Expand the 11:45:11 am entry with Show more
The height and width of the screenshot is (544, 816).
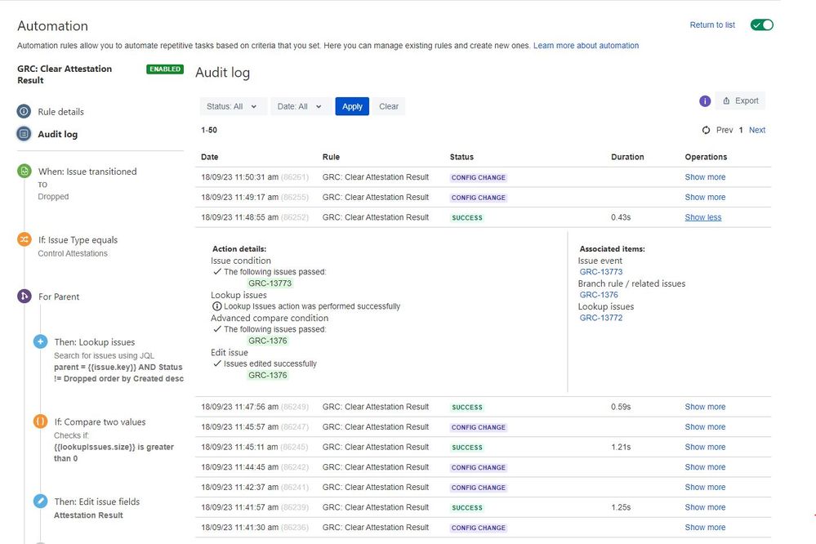pyautogui.click(x=705, y=447)
